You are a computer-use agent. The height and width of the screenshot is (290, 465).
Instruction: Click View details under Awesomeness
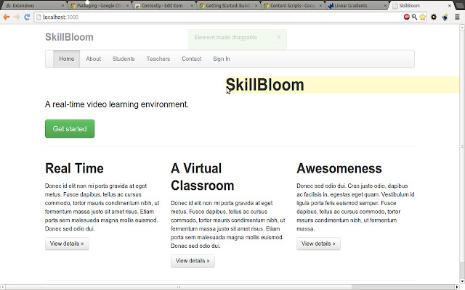coord(318,244)
